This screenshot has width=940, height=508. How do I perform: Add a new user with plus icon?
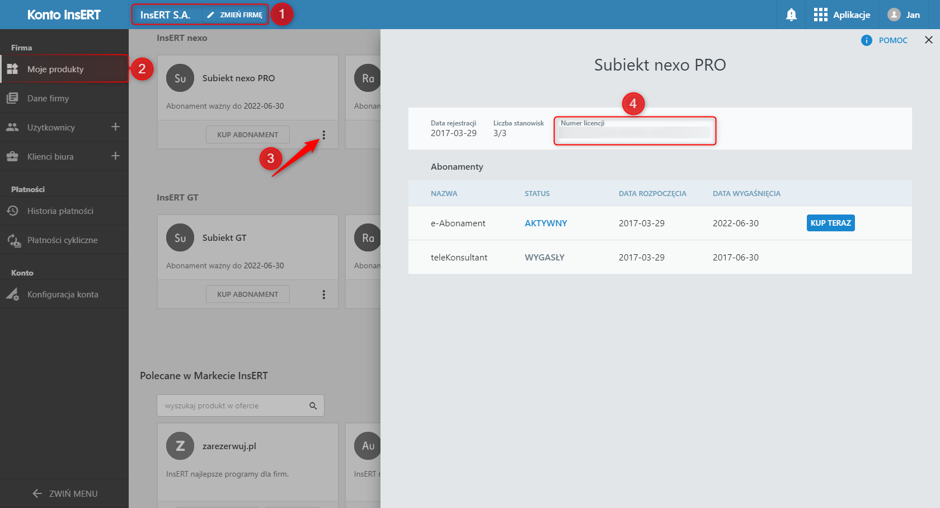[x=115, y=127]
